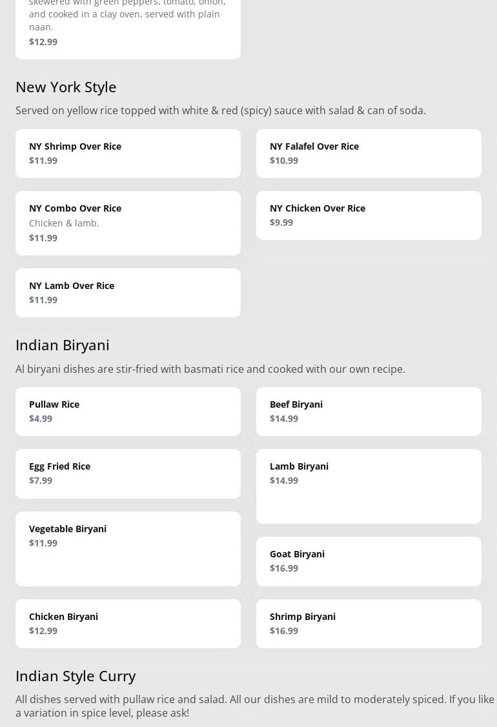
Task: Select Vegetable Biryani card
Action: pos(128,548)
